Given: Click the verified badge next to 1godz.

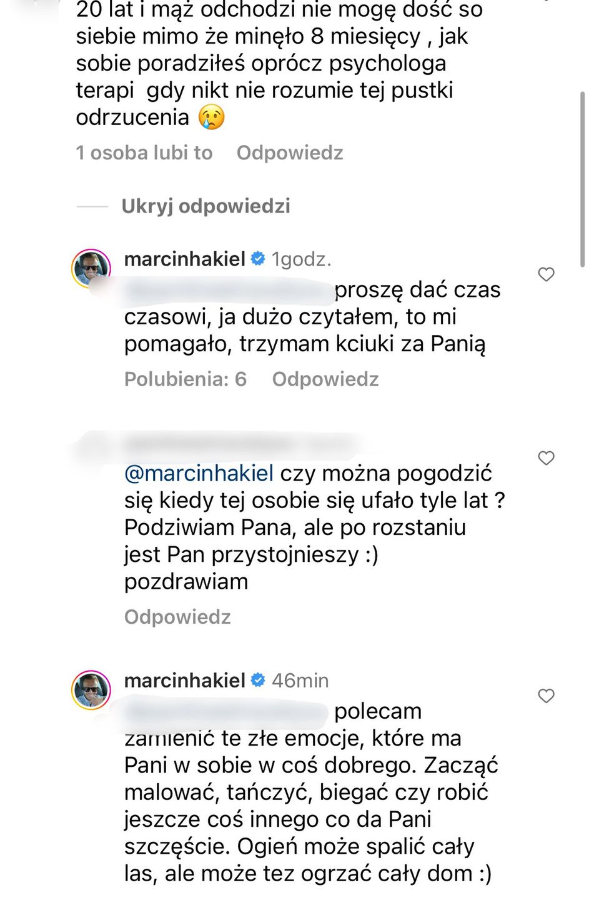Looking at the screenshot, I should click(x=258, y=259).
